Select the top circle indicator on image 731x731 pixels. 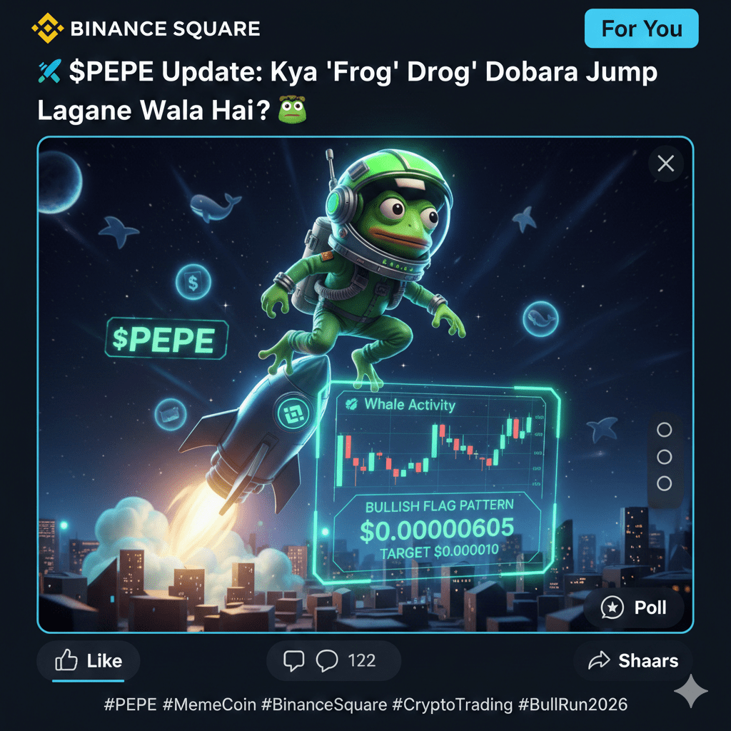[665, 429]
